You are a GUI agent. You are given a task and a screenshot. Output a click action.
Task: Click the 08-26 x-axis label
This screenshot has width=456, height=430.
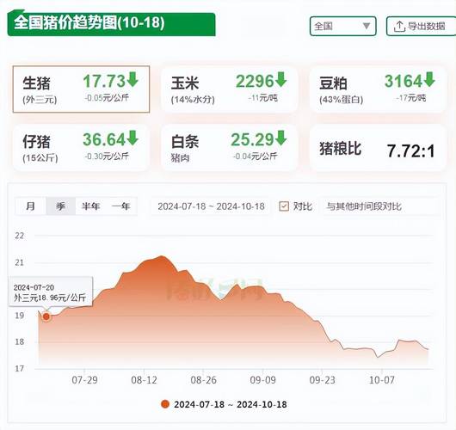203,380
